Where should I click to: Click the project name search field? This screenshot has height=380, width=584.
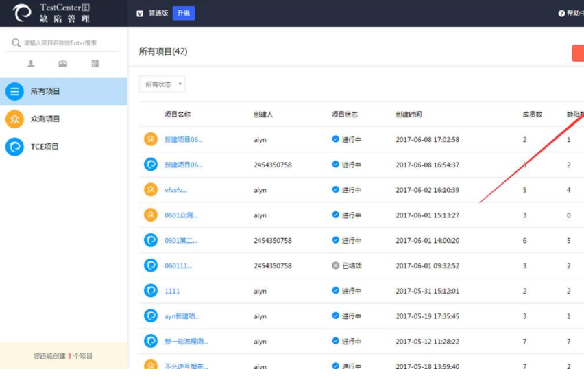(x=62, y=43)
